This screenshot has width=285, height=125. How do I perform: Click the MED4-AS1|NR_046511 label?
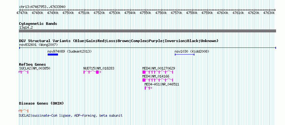pyautogui.click(x=162, y=84)
